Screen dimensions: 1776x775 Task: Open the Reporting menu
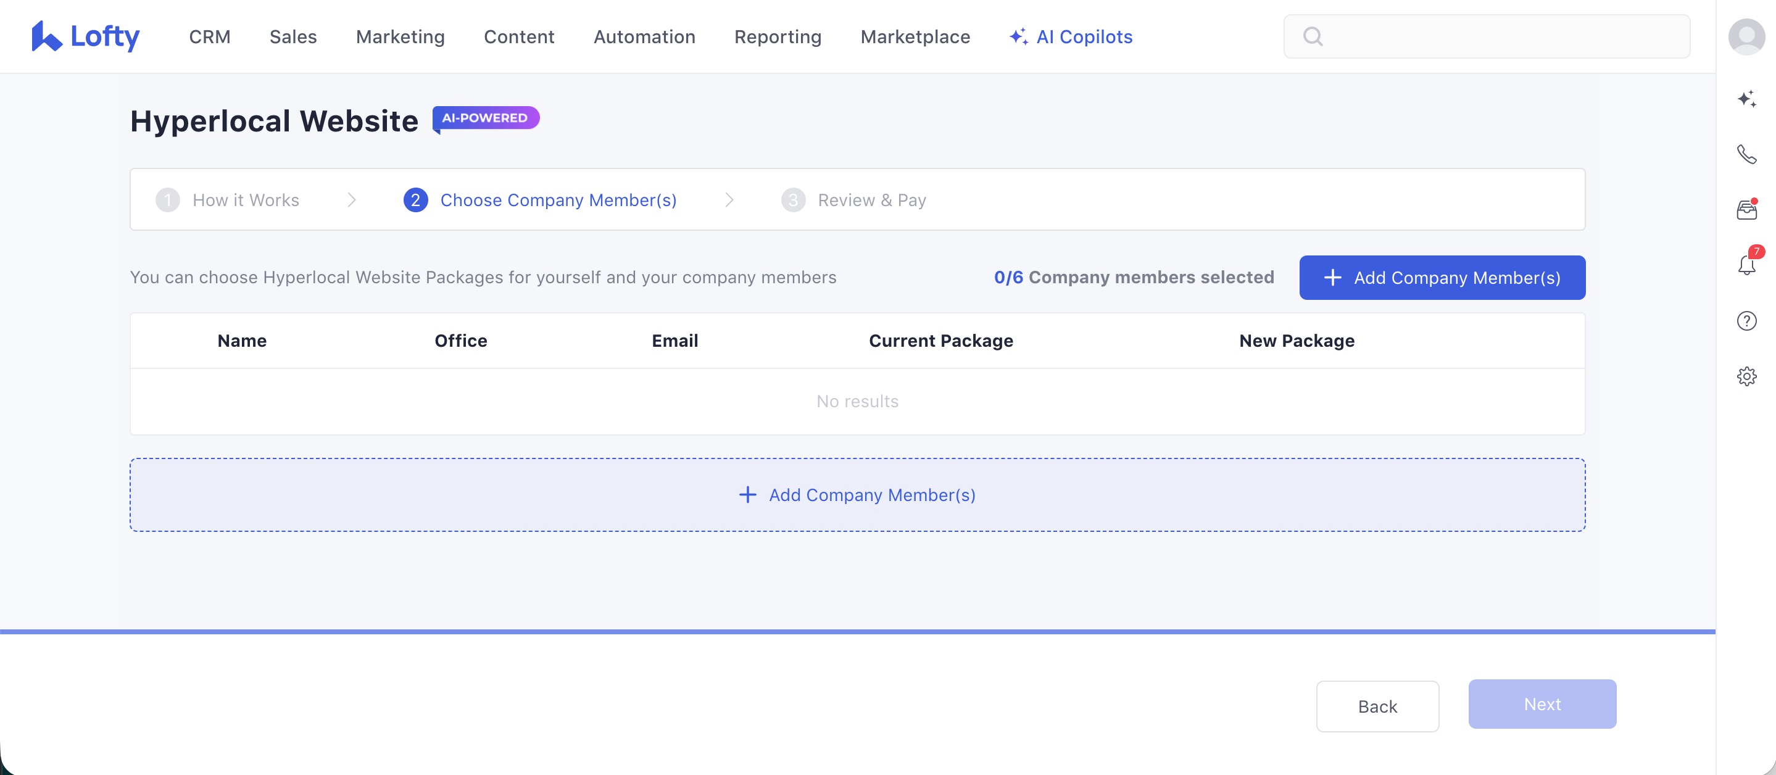coord(777,36)
